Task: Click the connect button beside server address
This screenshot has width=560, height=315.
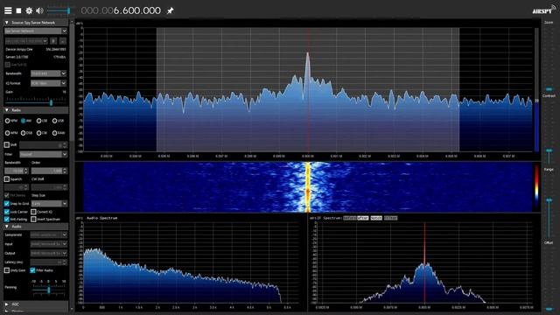Action: coord(53,41)
